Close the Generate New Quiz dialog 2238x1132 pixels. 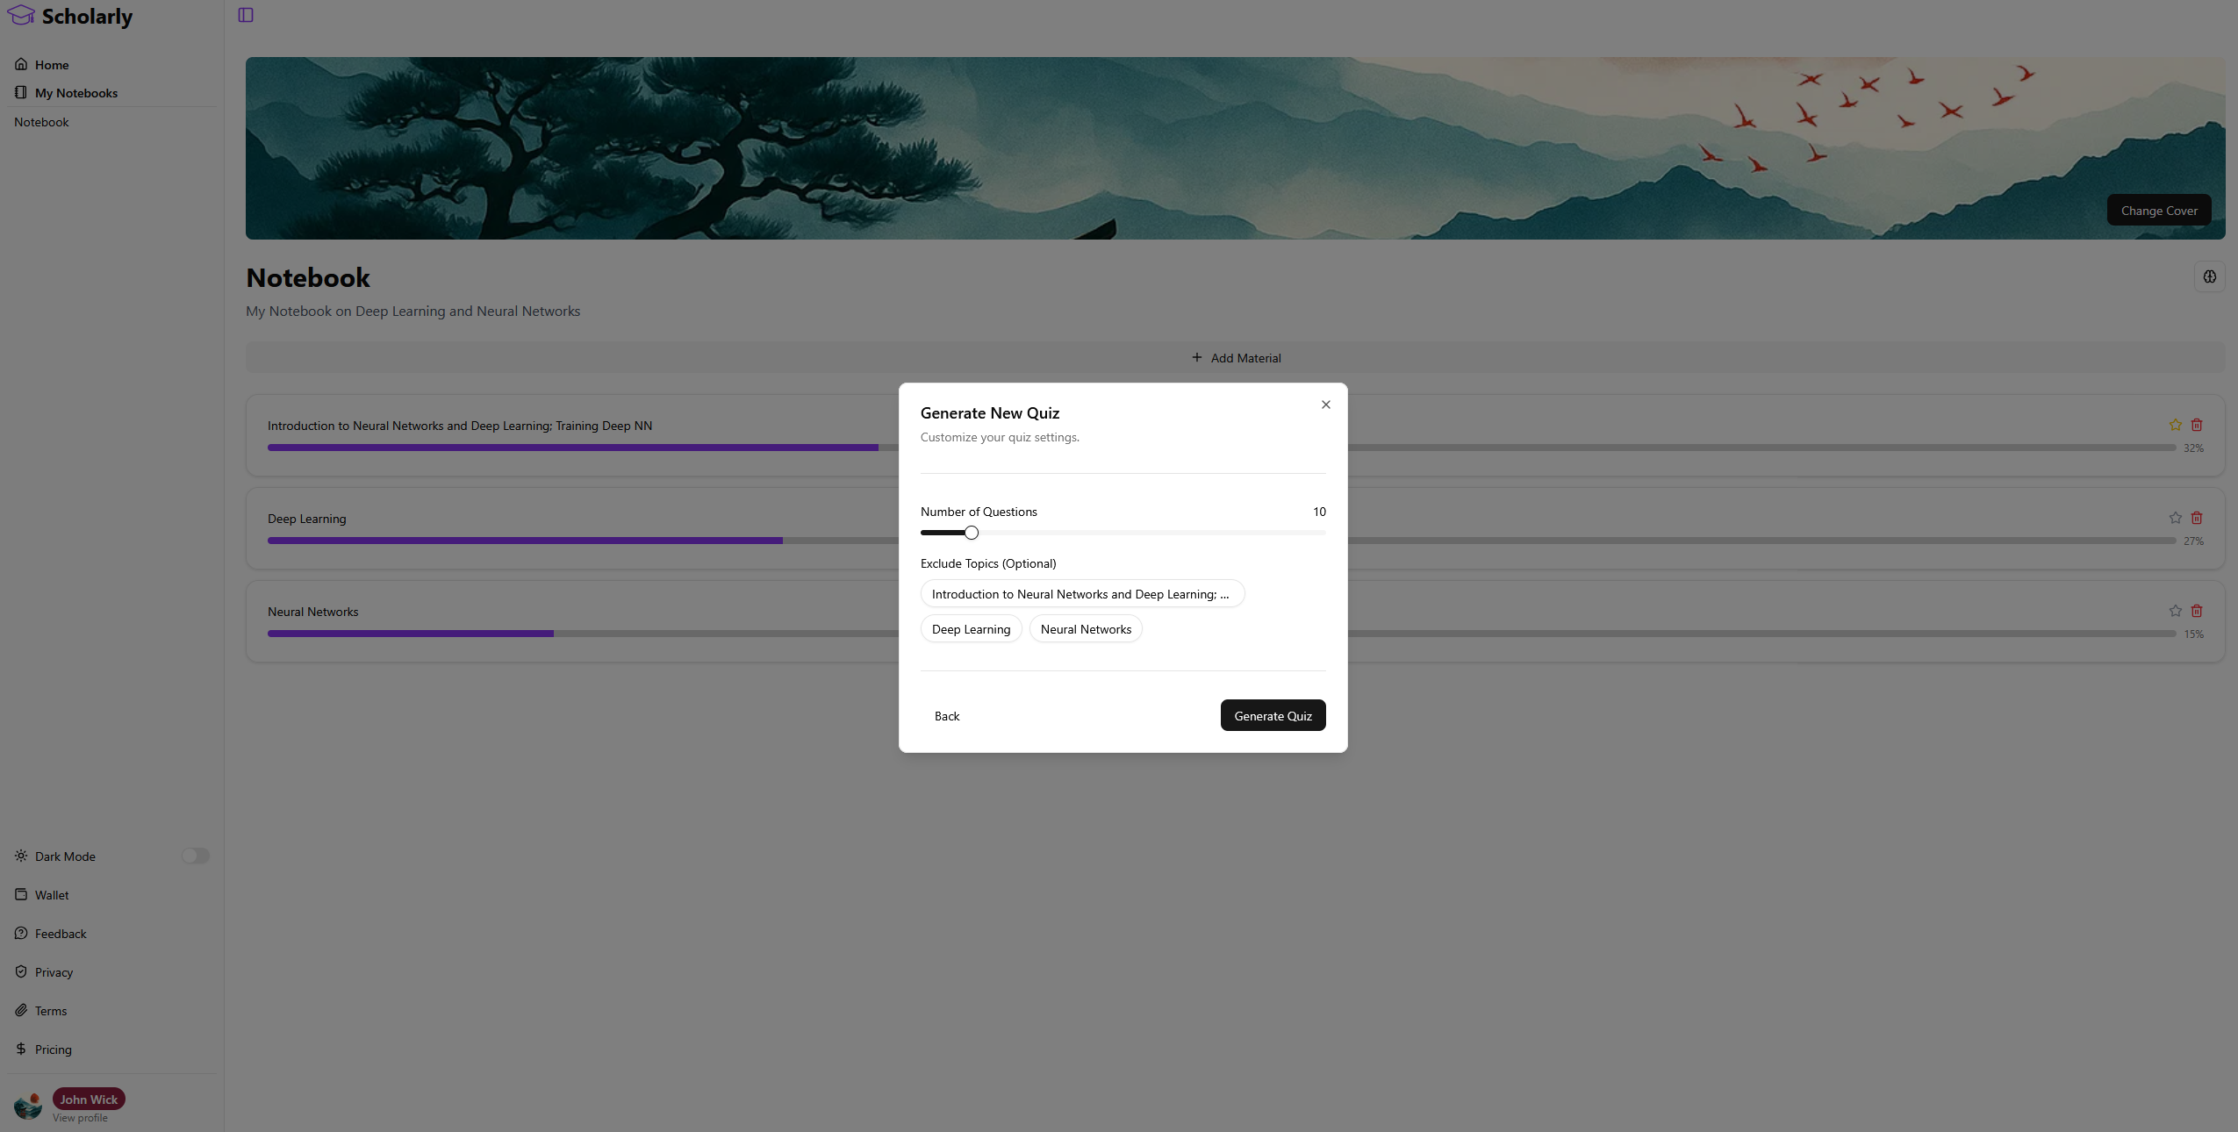click(x=1325, y=405)
